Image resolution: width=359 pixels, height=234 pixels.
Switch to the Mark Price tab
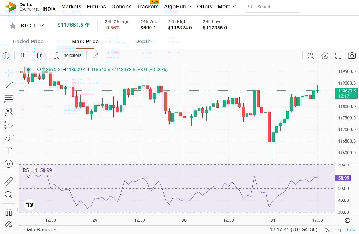click(x=85, y=41)
